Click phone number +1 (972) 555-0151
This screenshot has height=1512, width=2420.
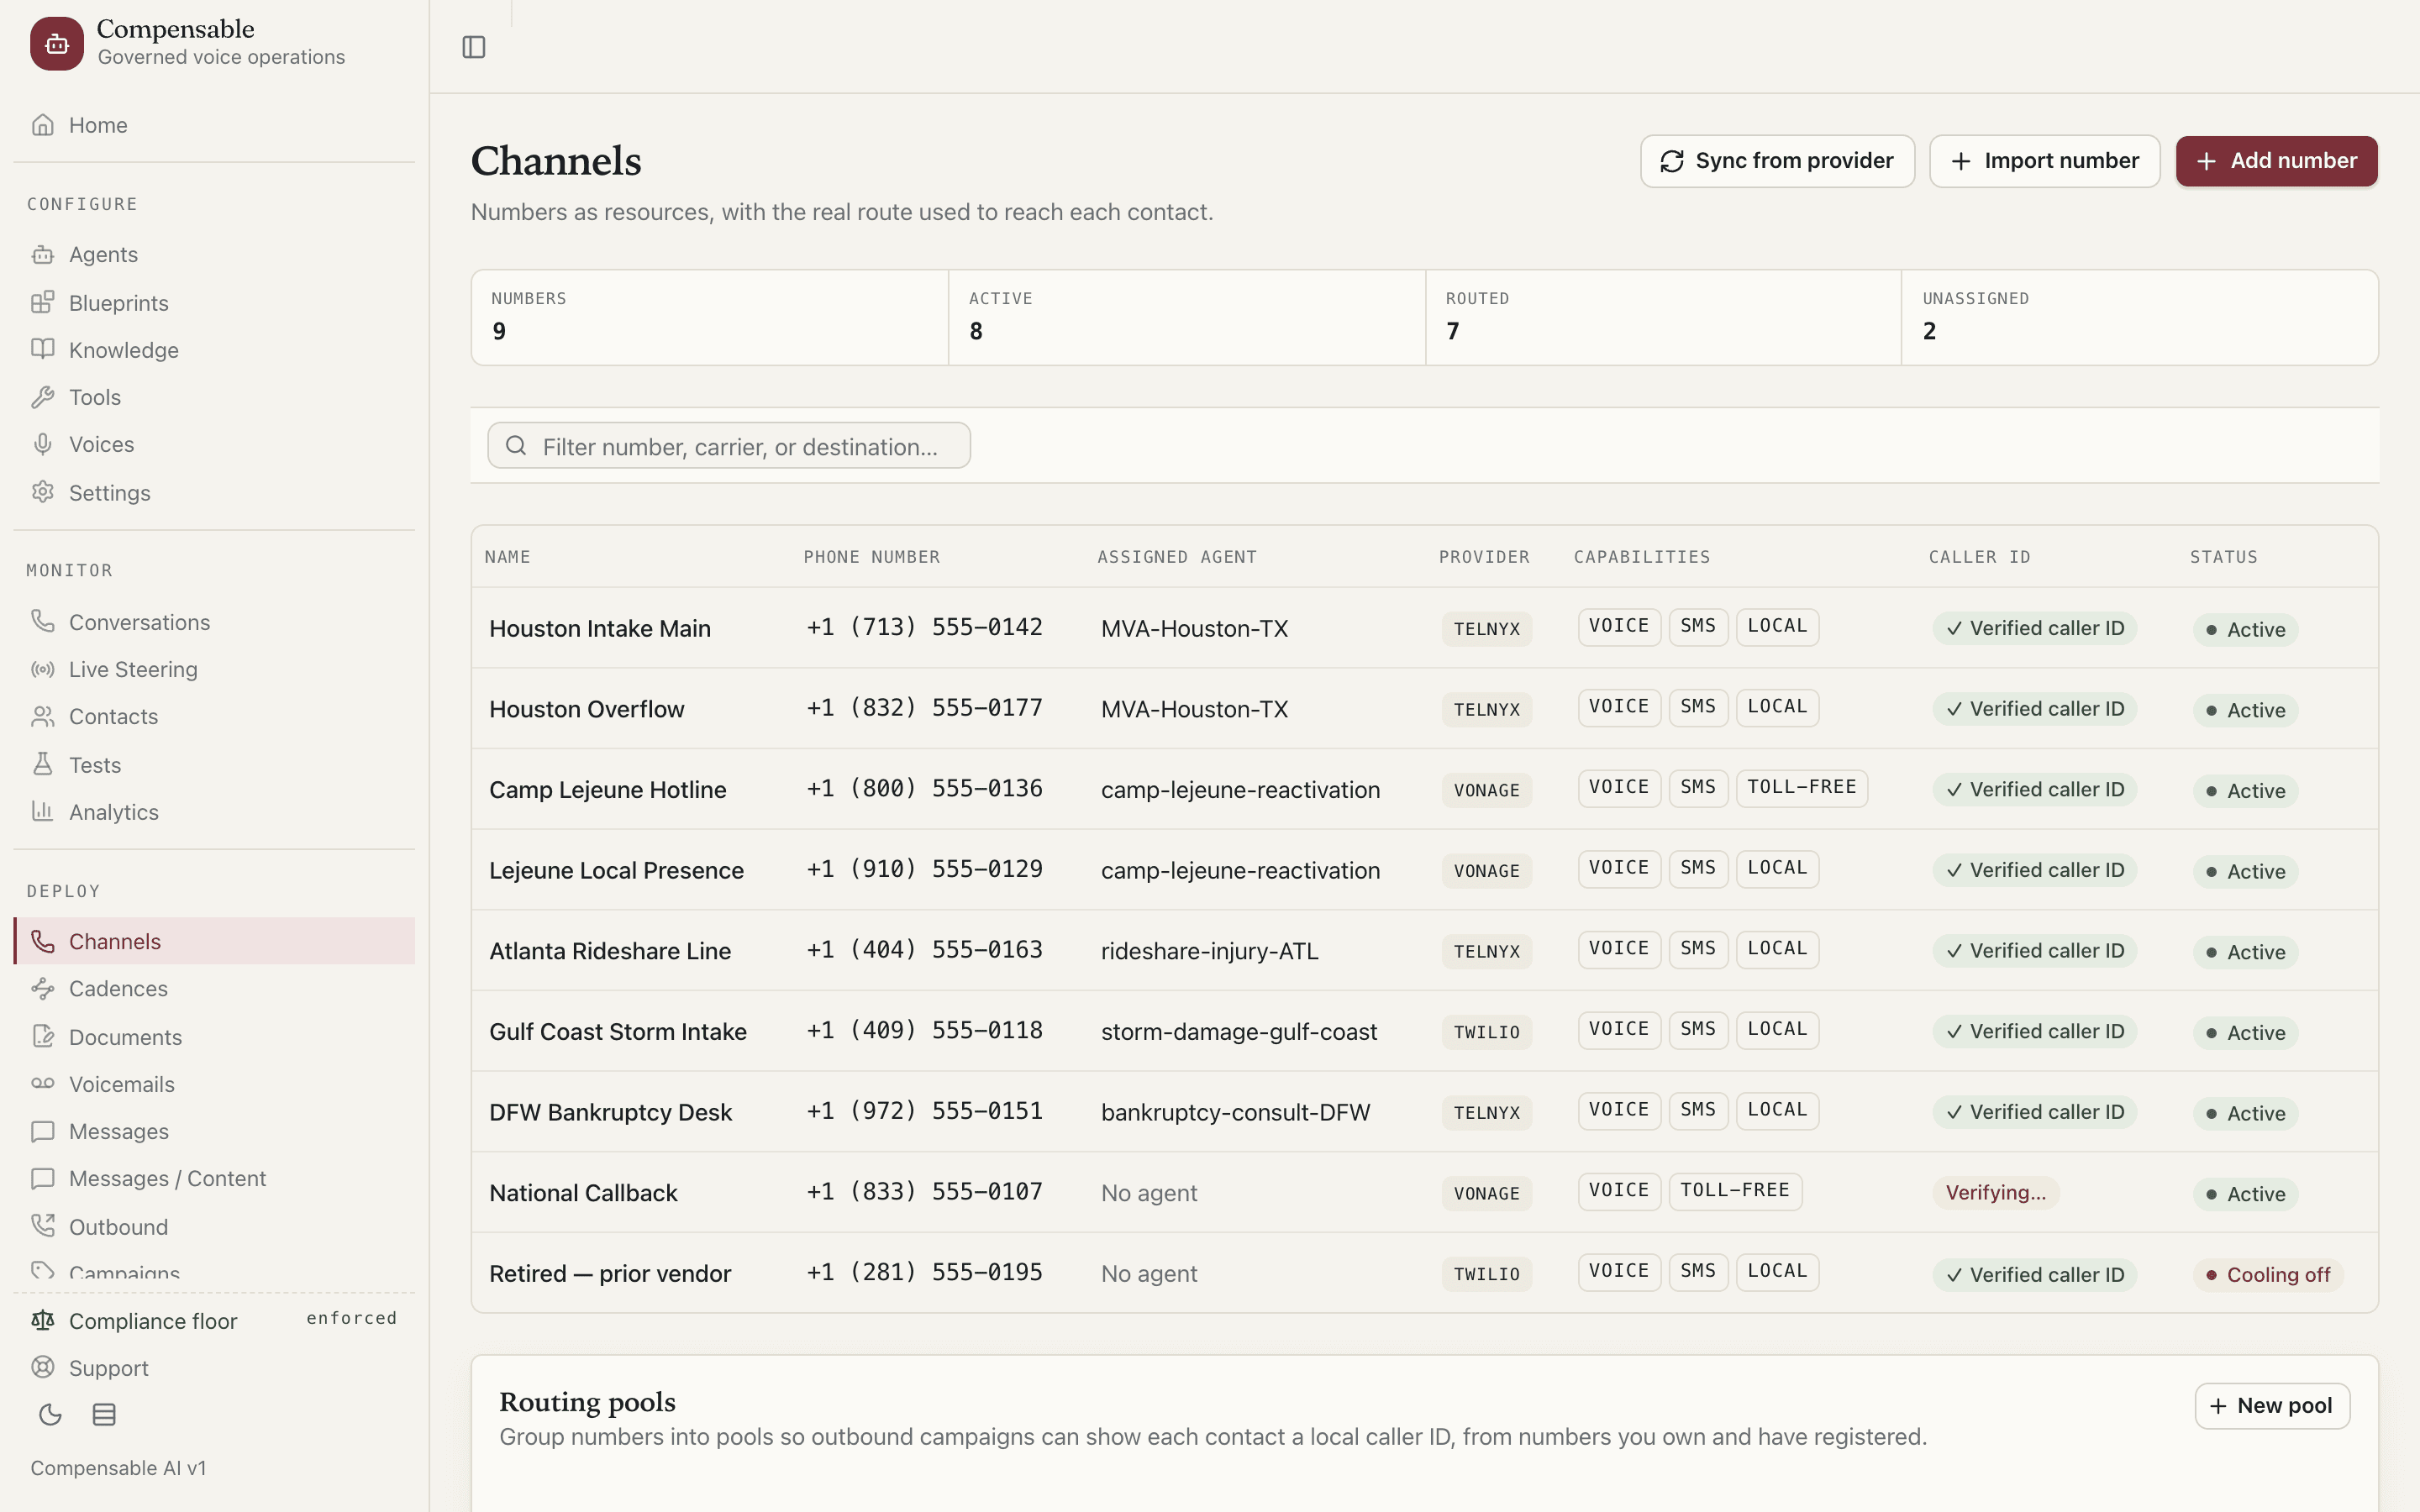click(x=925, y=1111)
